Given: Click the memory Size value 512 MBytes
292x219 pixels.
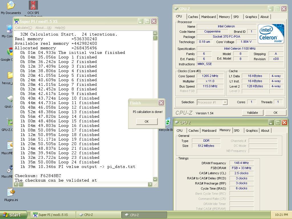Looking at the screenshot, I should click(206, 146).
